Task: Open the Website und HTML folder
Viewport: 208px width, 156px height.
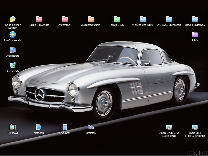Action: coord(143,19)
